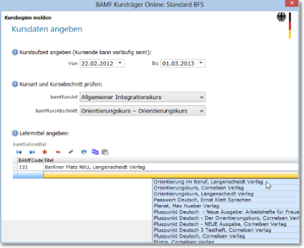Click the federal eagle logo
304x248 pixels.
click(x=281, y=17)
